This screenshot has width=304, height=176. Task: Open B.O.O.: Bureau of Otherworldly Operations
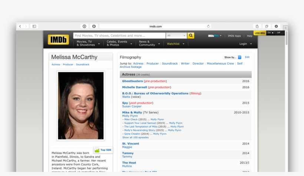[x=155, y=93]
